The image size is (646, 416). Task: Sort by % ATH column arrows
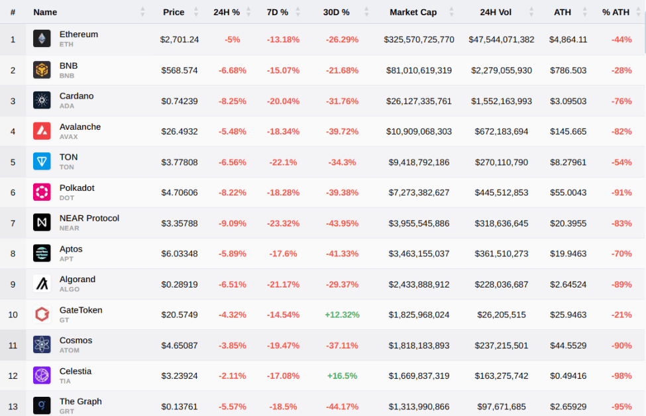coord(639,12)
